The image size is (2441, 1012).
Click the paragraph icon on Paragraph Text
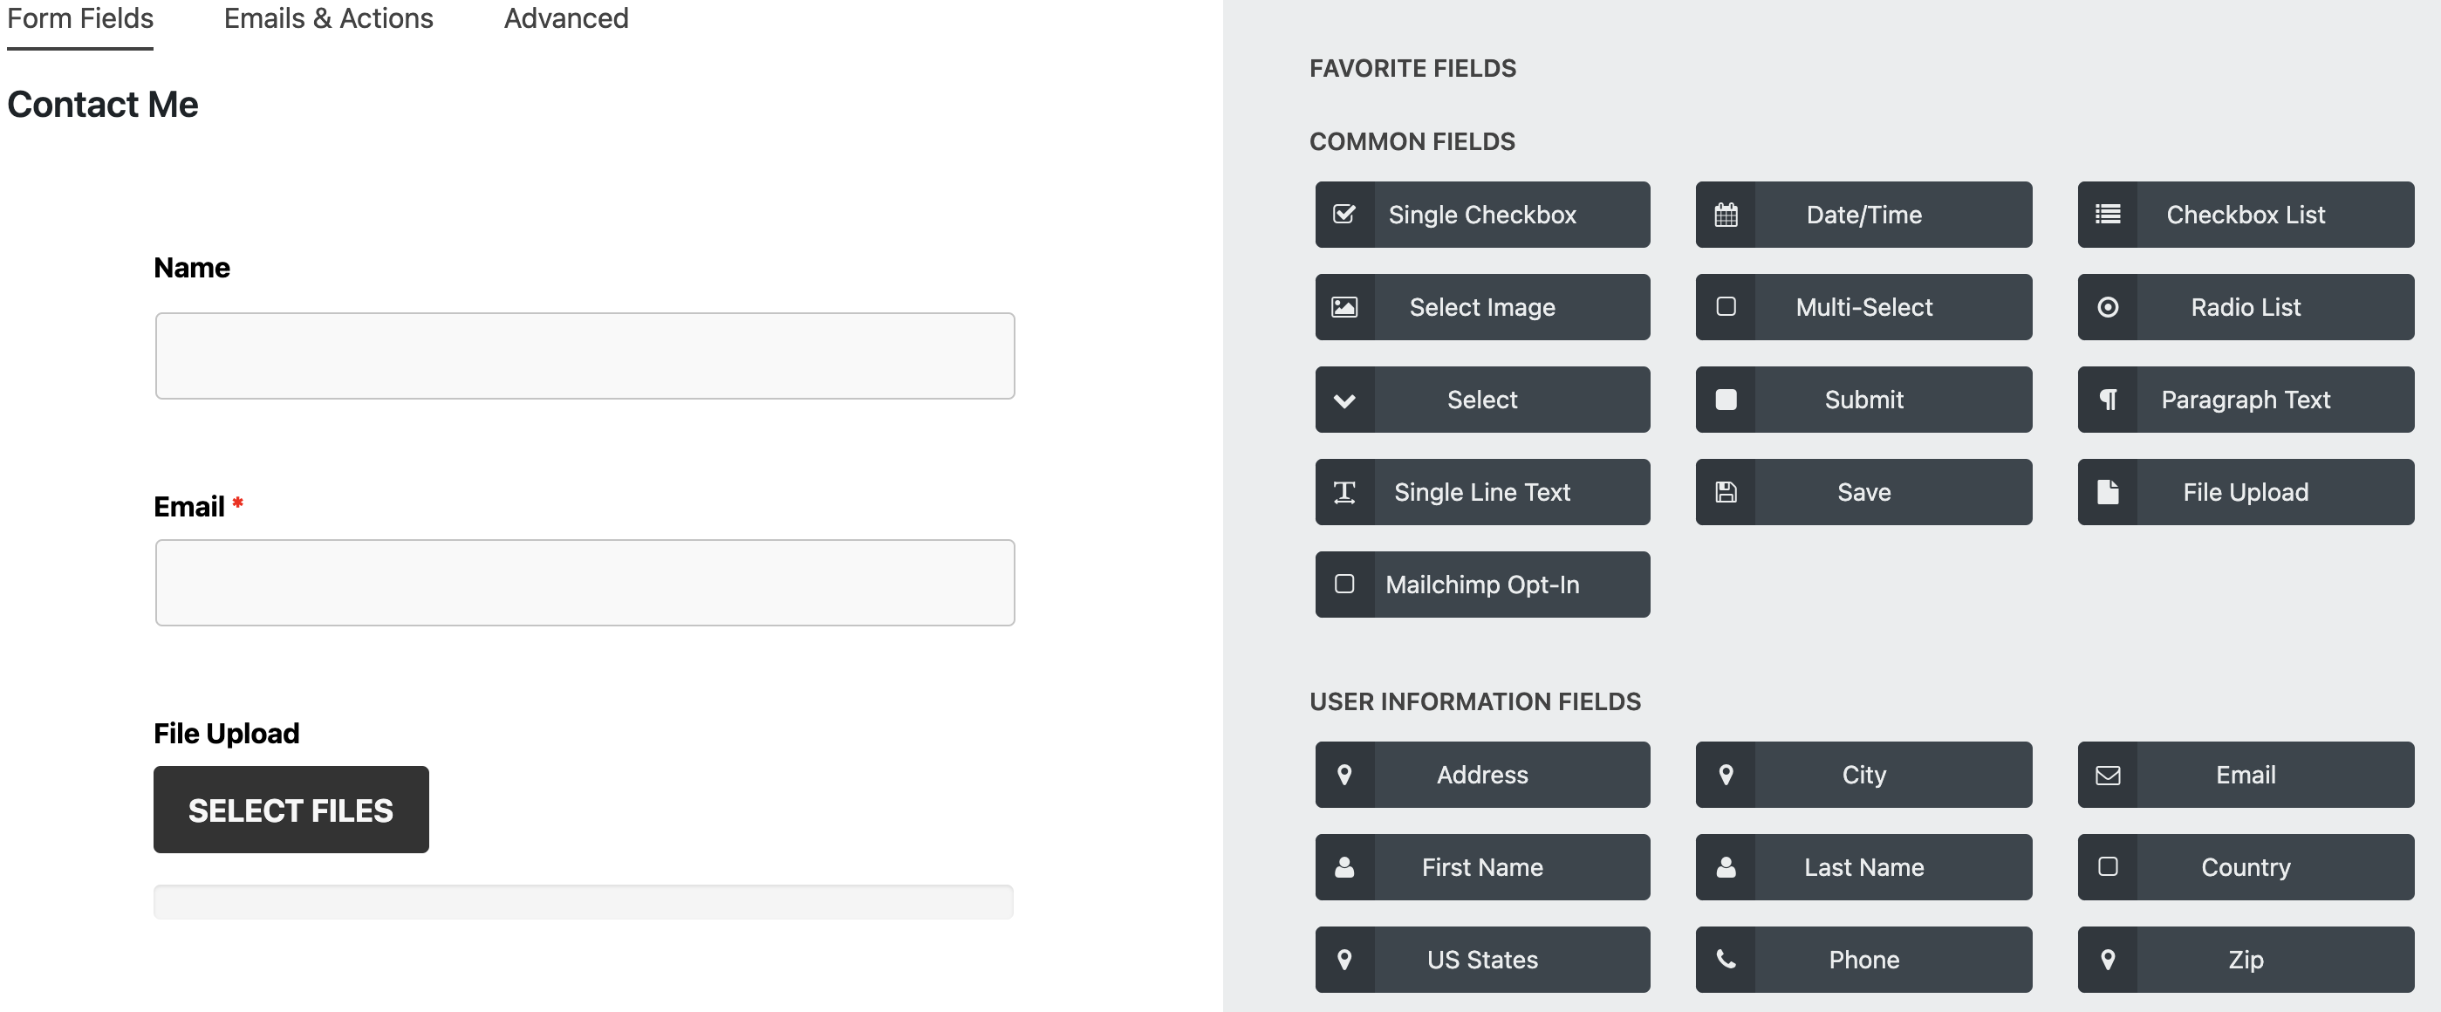(x=2108, y=400)
